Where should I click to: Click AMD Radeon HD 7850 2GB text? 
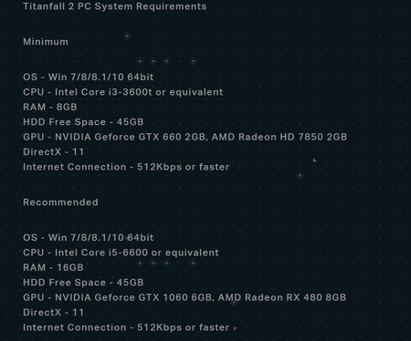(x=279, y=137)
